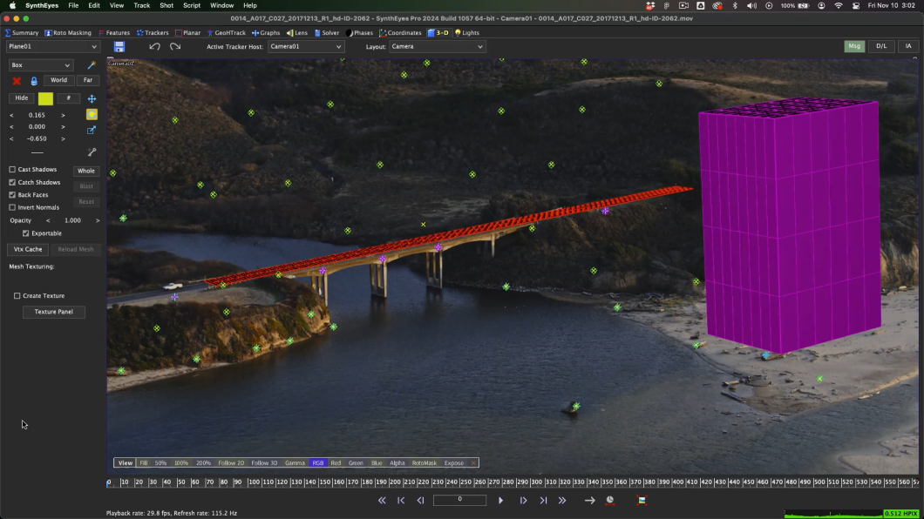Click the Redo arrow icon
Image resolution: width=924 pixels, height=519 pixels.
[175, 47]
